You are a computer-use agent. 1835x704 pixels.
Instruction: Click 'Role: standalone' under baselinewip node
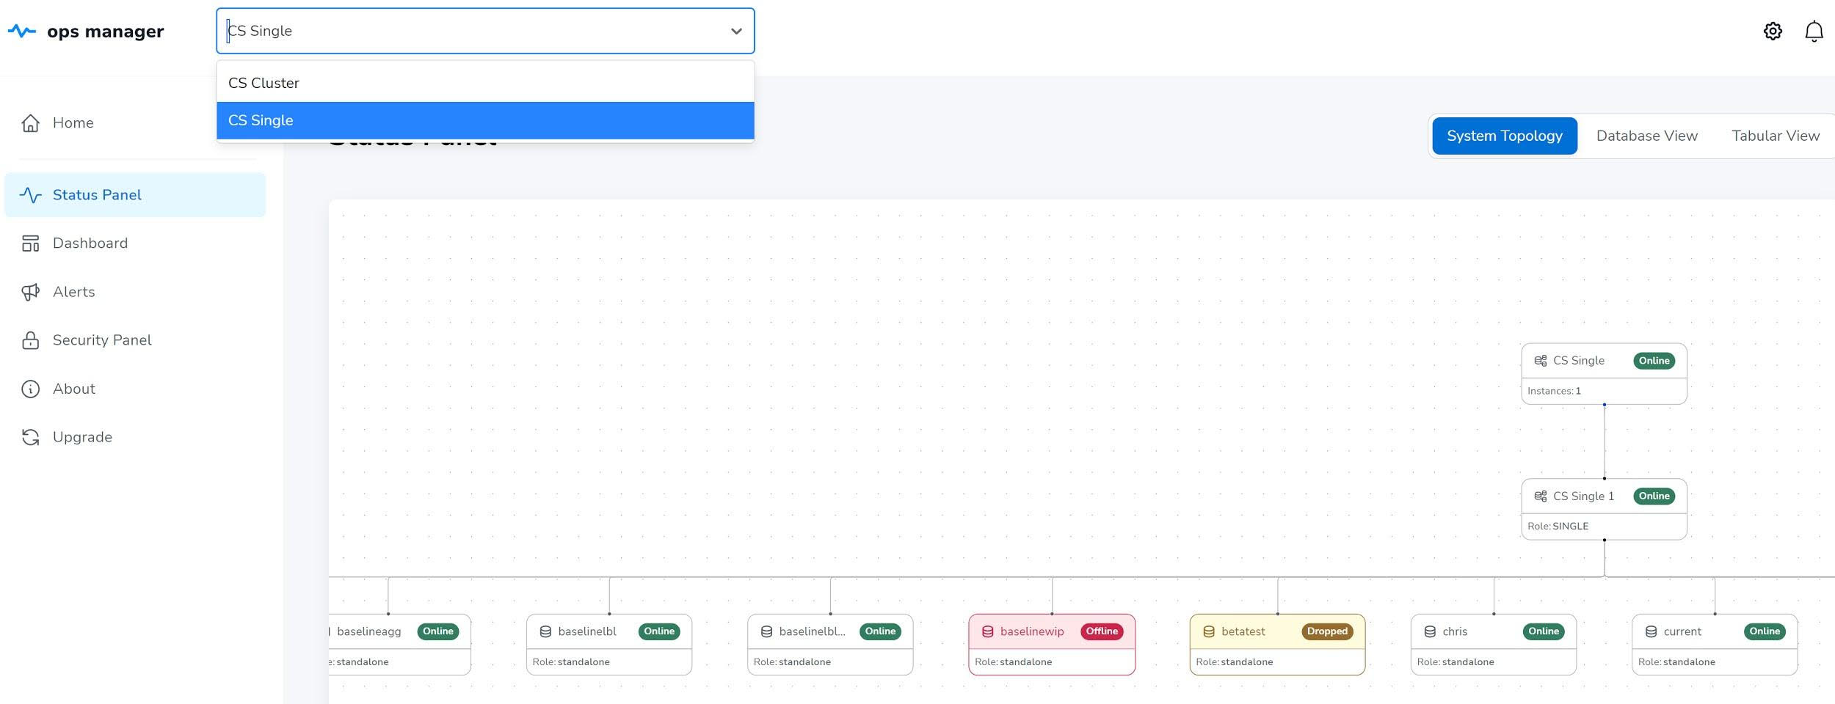(1014, 662)
